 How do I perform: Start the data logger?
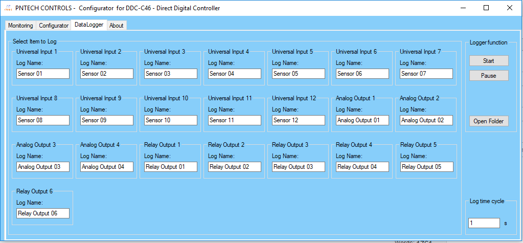489,61
